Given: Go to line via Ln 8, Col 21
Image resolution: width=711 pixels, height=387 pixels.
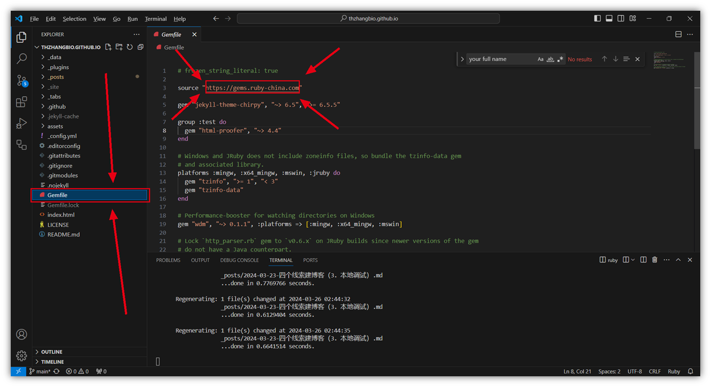Looking at the screenshot, I should [577, 371].
